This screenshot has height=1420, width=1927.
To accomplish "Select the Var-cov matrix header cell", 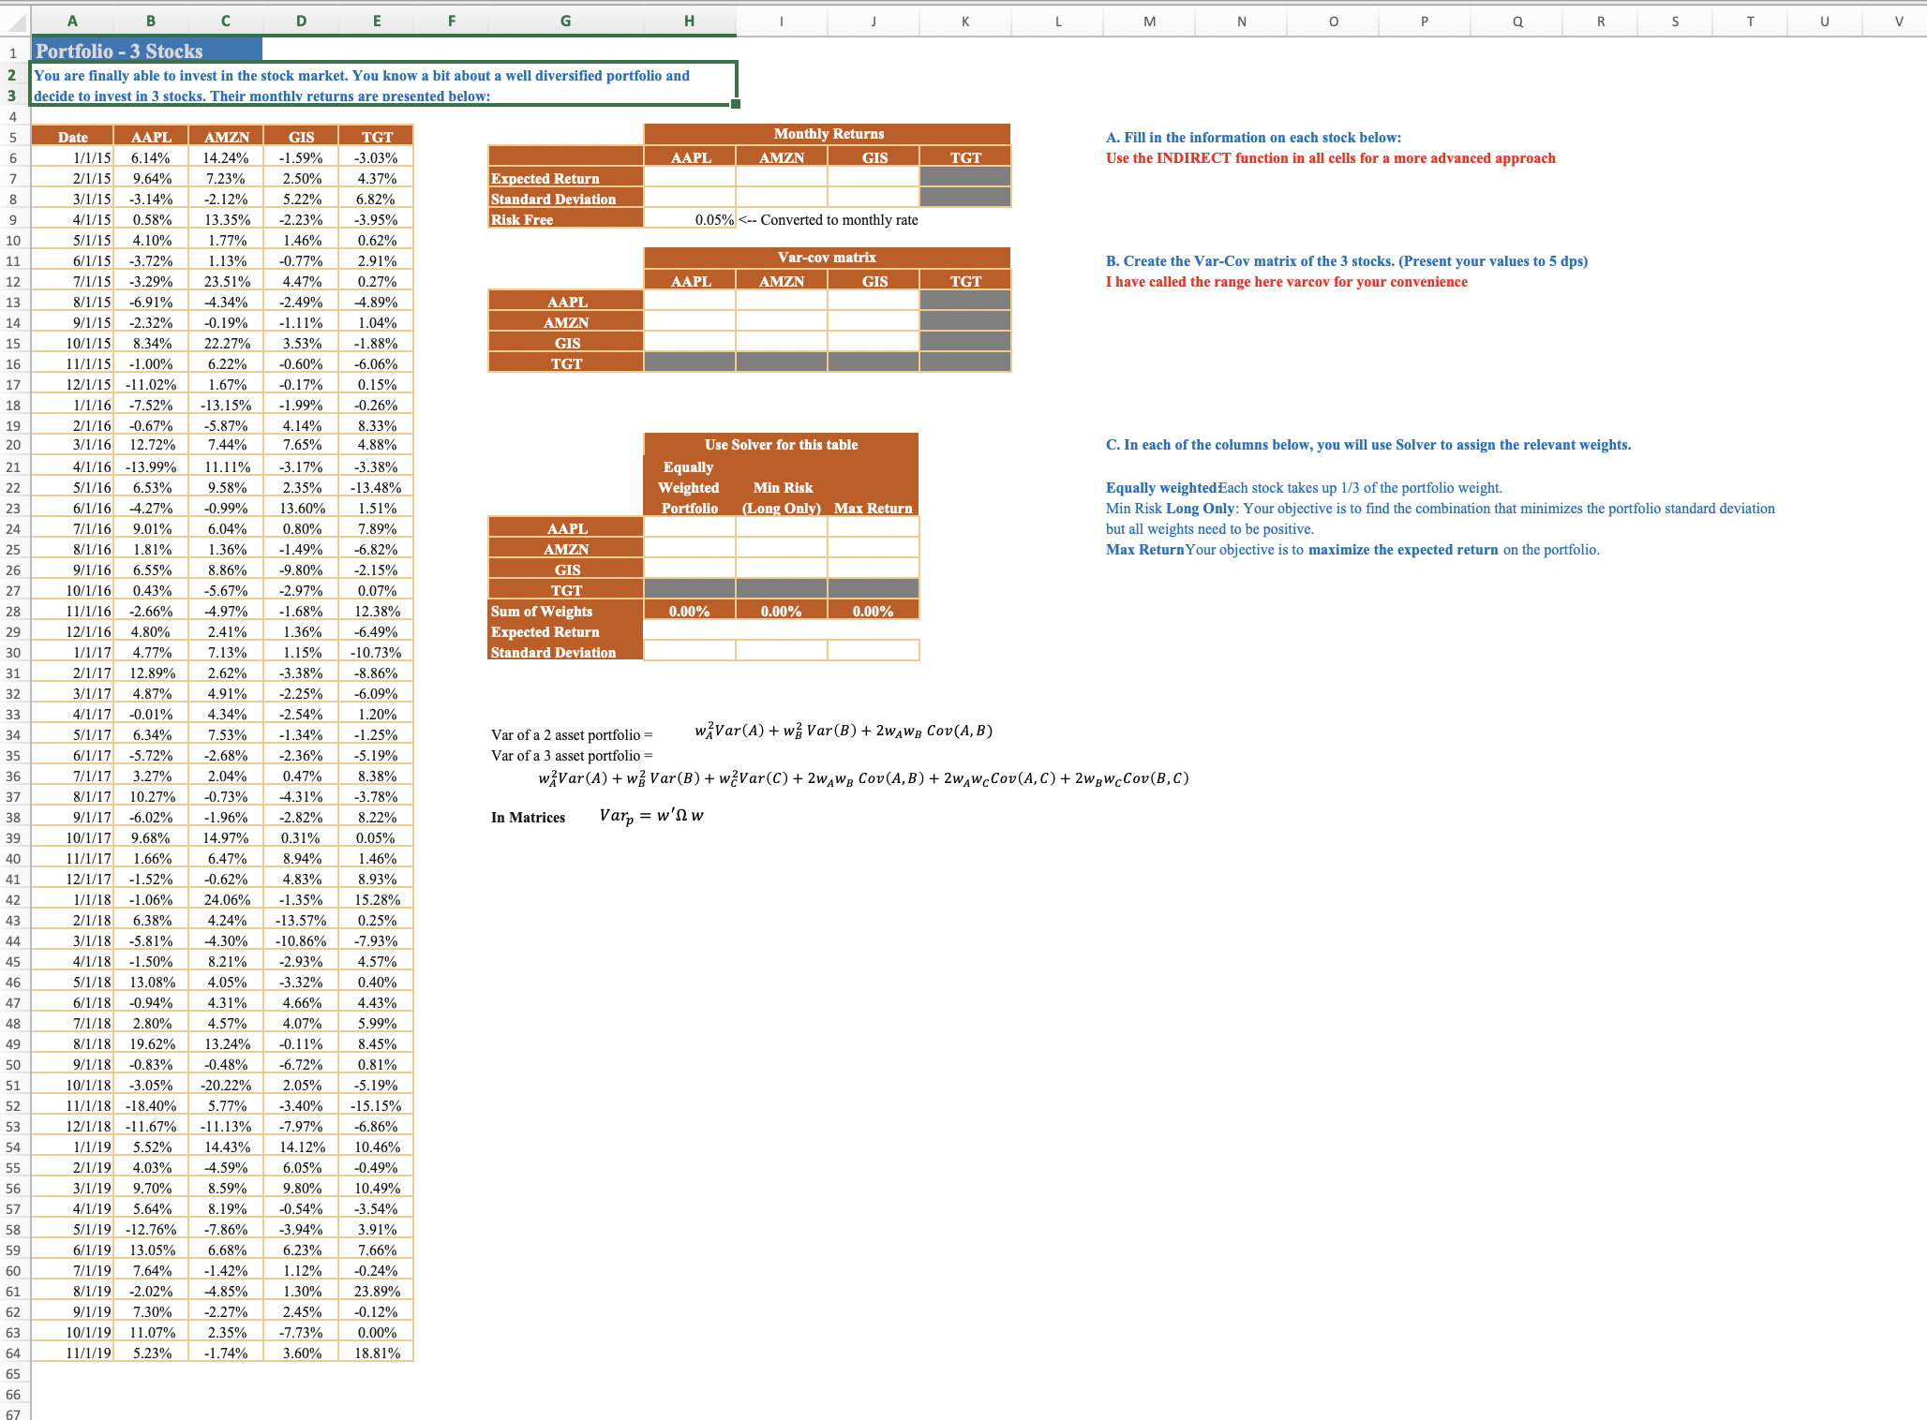I will coord(826,258).
